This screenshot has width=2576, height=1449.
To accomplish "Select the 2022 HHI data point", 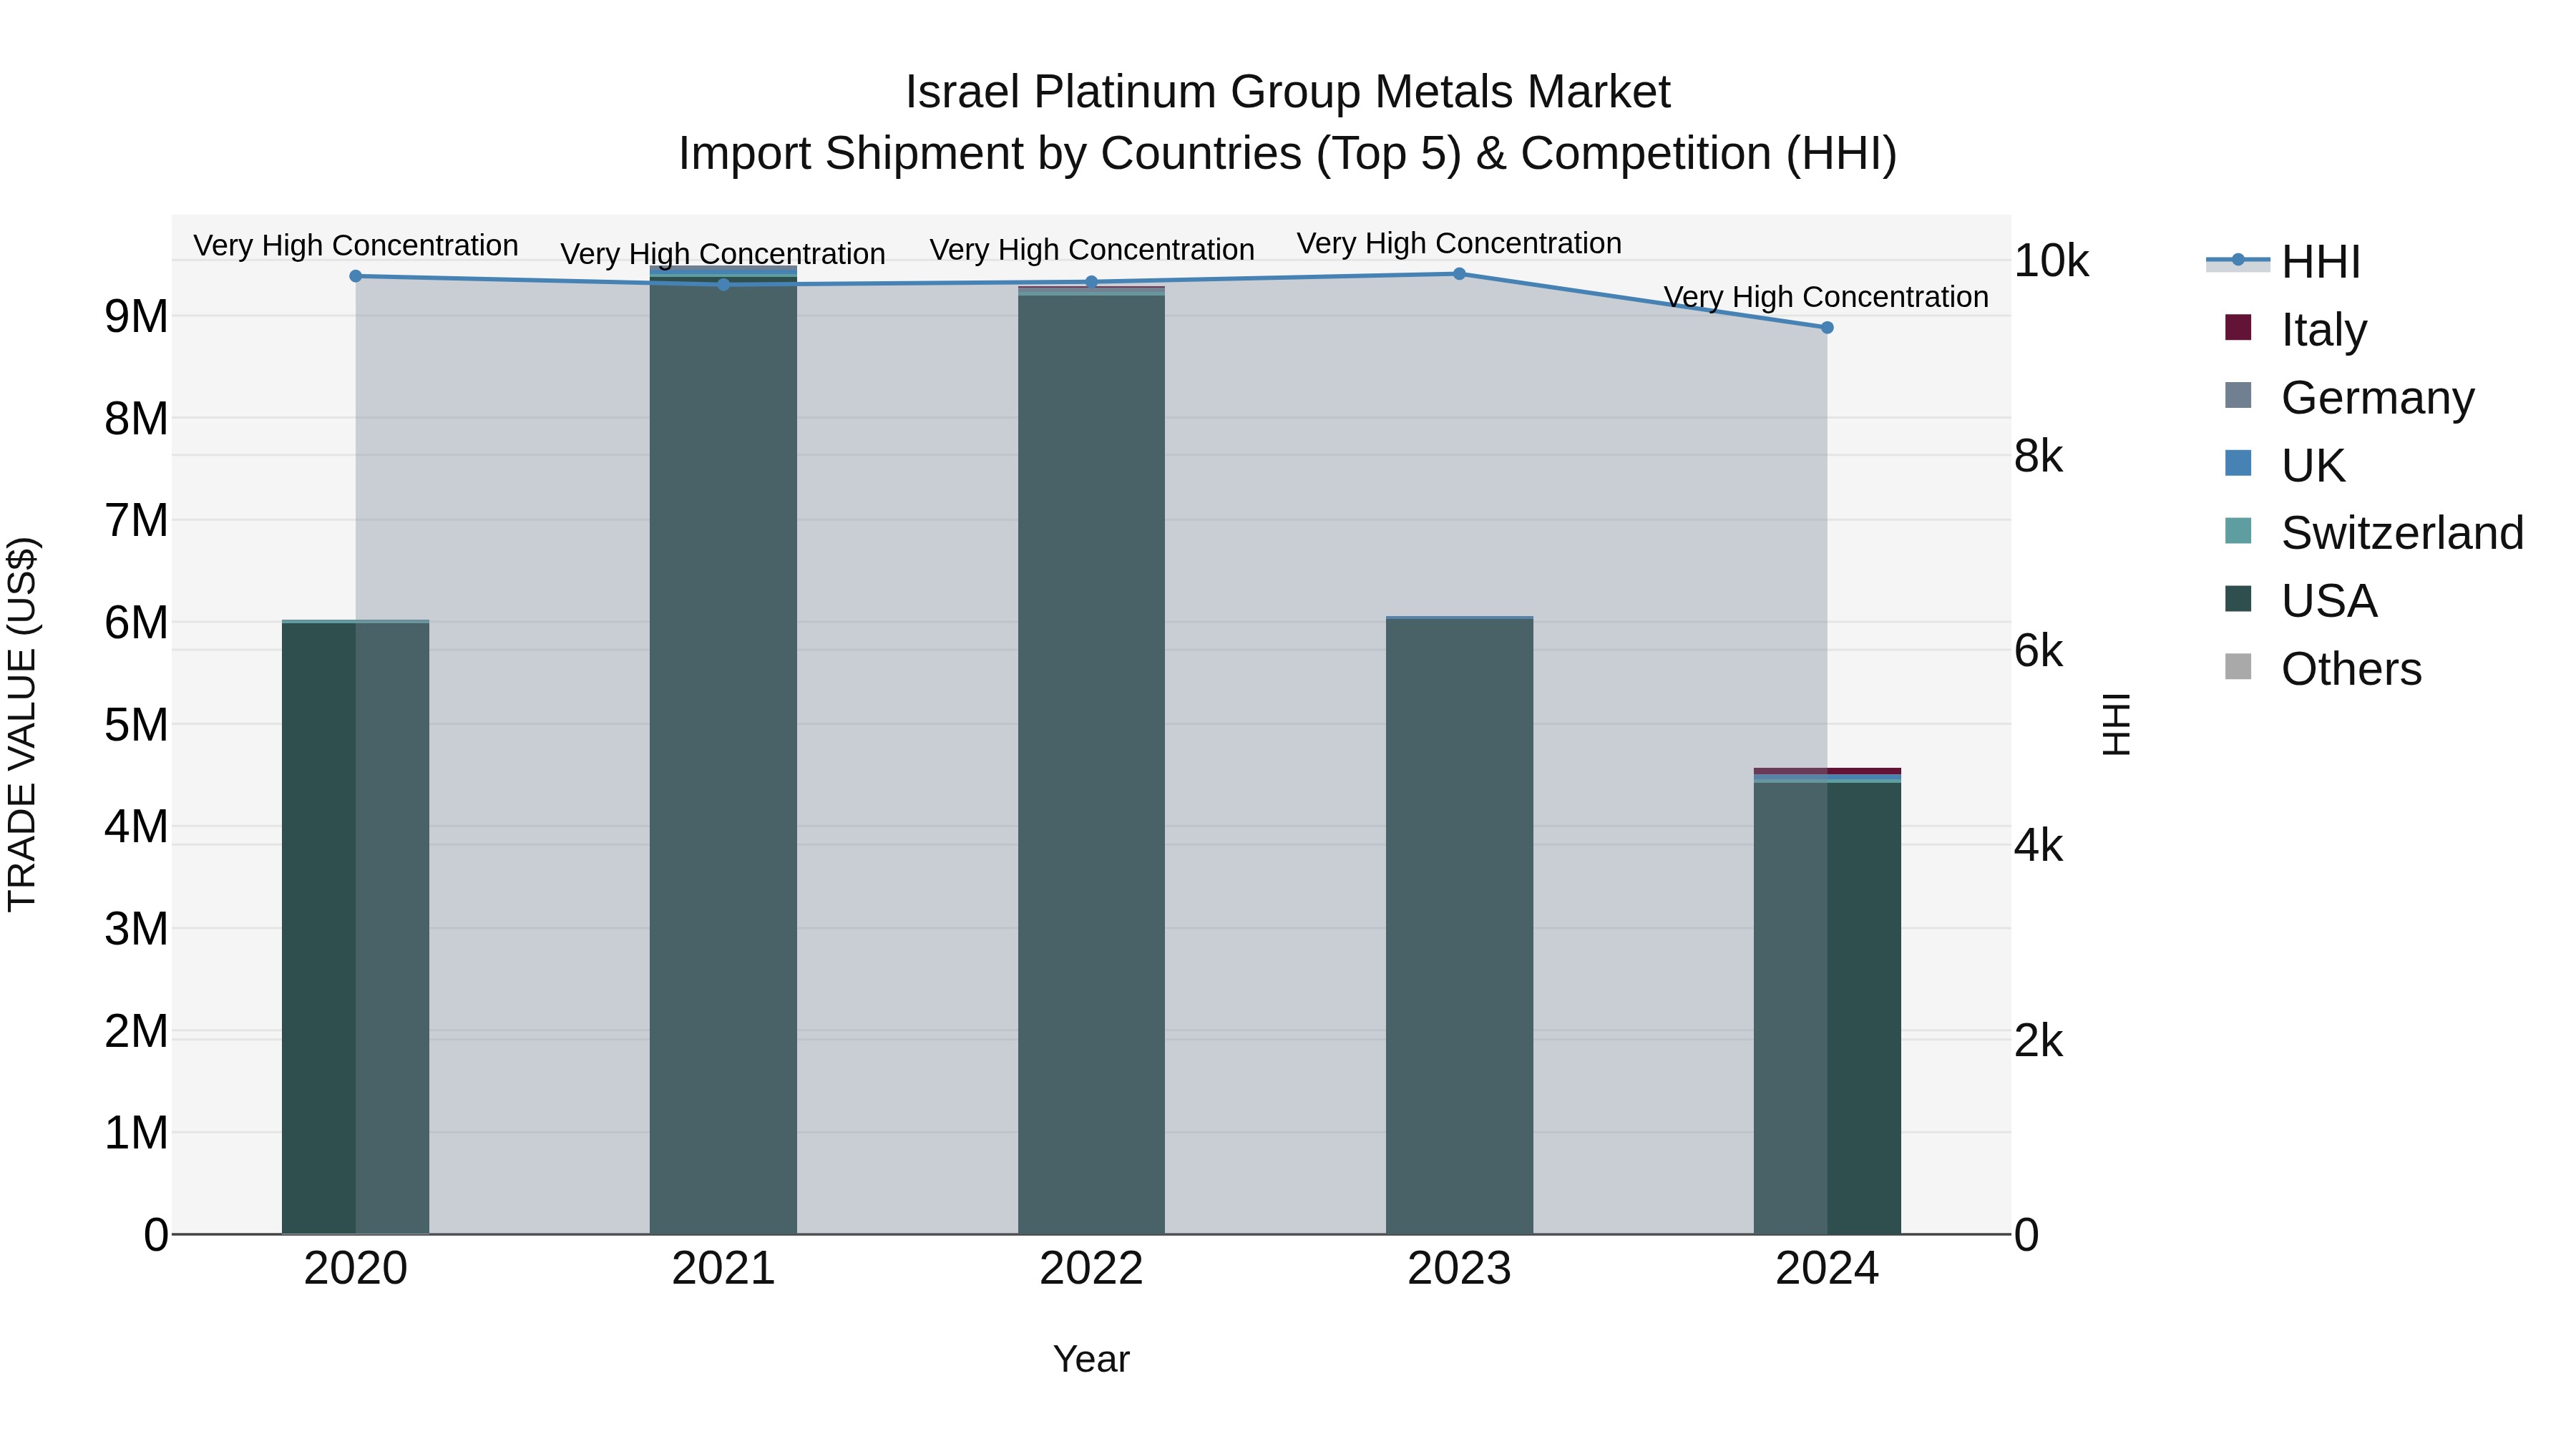I will pyautogui.click(x=1091, y=282).
